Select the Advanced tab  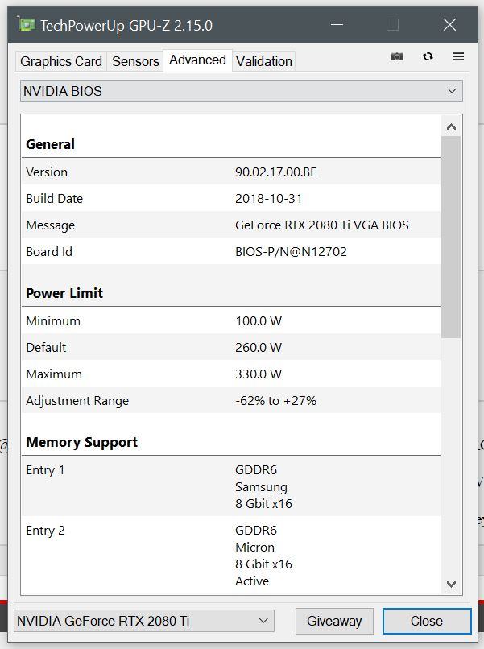(197, 60)
